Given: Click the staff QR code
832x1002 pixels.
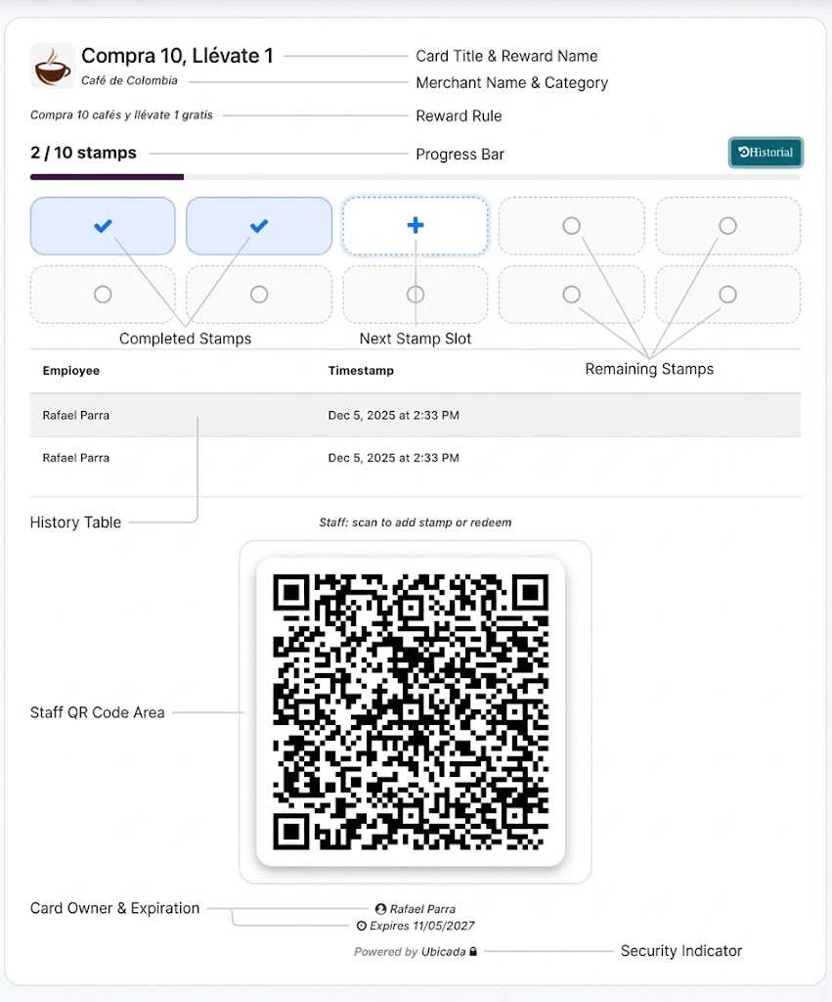Looking at the screenshot, I should 411,711.
